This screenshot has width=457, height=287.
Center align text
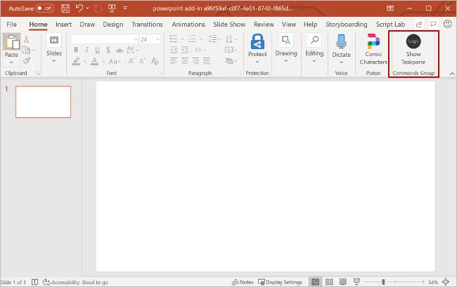tap(185, 61)
